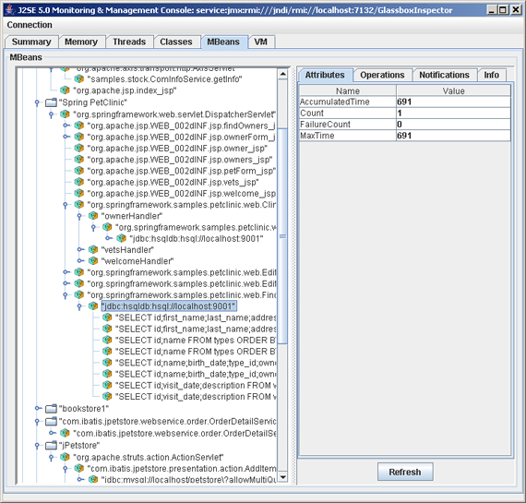Click the OrderDetailService folder icon
This screenshot has width=526, height=503.
tap(51, 421)
